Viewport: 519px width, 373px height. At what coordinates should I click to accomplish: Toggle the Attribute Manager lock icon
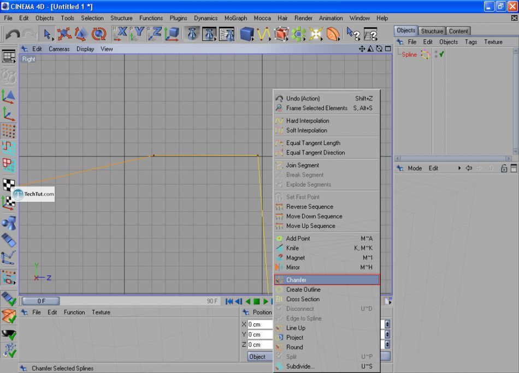click(x=504, y=168)
